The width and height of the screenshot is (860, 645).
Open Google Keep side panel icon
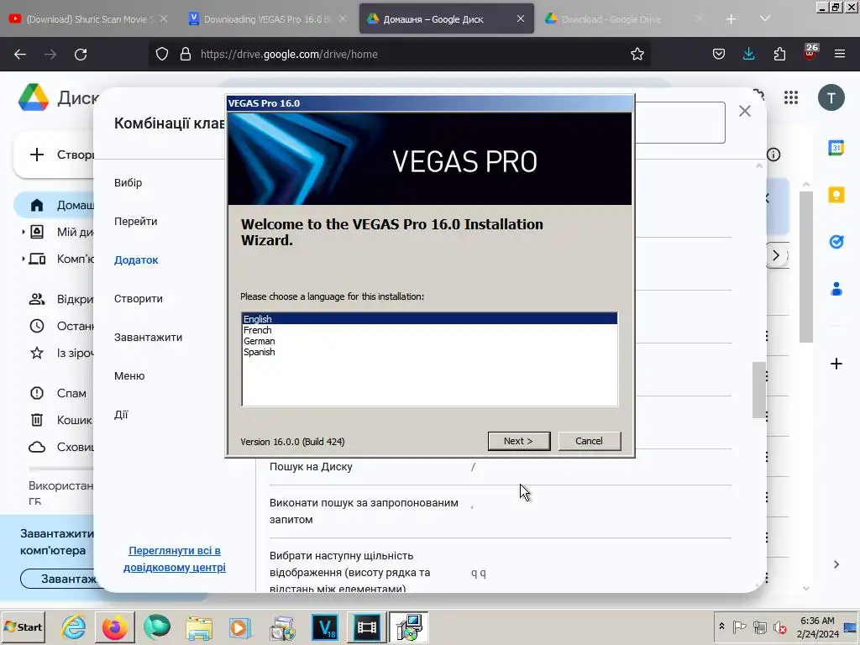[x=836, y=195]
